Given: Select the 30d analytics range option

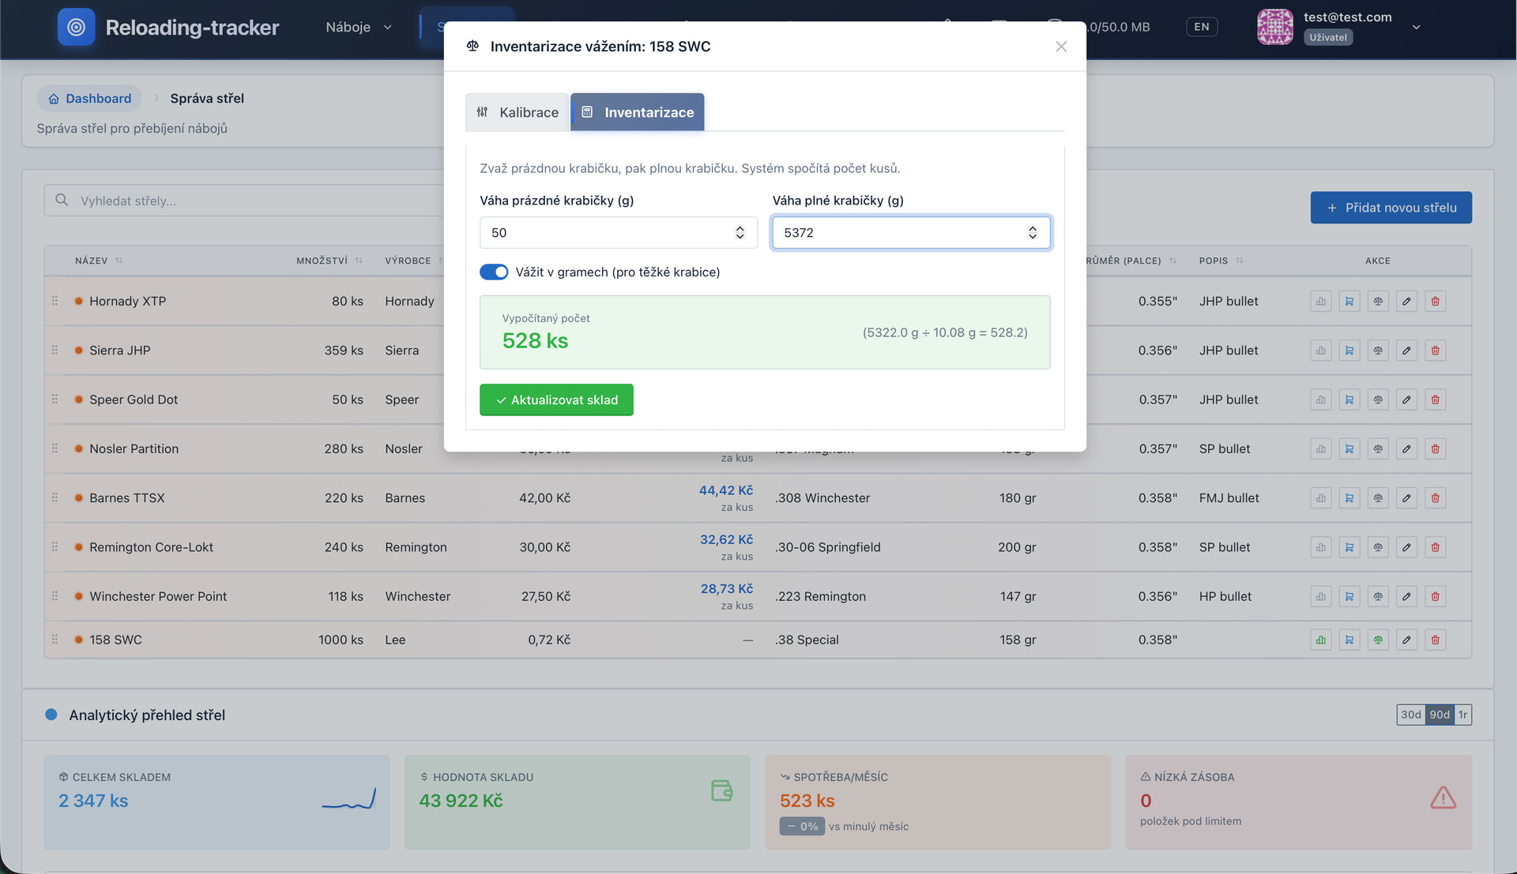Looking at the screenshot, I should coord(1410,715).
